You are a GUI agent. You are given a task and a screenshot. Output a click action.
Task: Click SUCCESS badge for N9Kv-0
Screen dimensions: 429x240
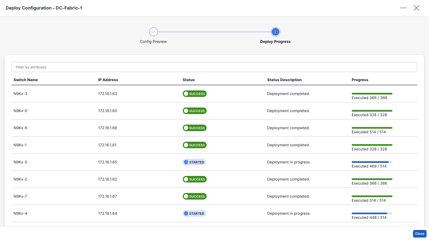point(194,111)
